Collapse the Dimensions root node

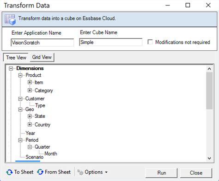(x=11, y=68)
